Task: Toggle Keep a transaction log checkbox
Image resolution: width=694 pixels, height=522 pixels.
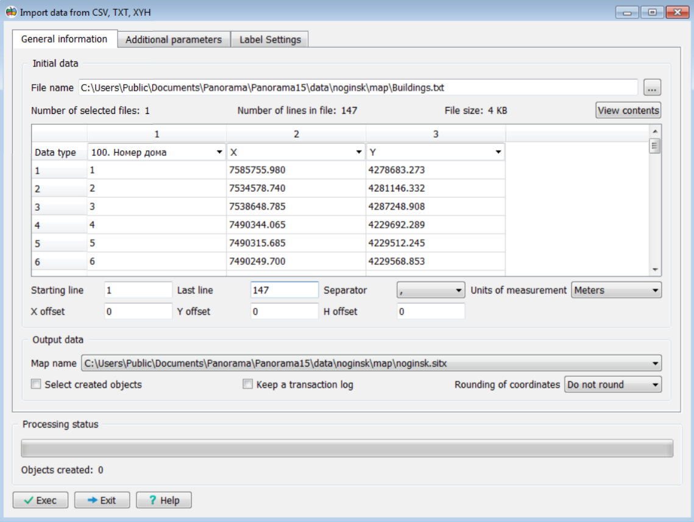Action: click(x=248, y=384)
